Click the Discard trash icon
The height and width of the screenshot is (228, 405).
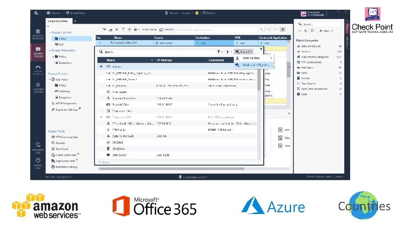[x=167, y=13]
